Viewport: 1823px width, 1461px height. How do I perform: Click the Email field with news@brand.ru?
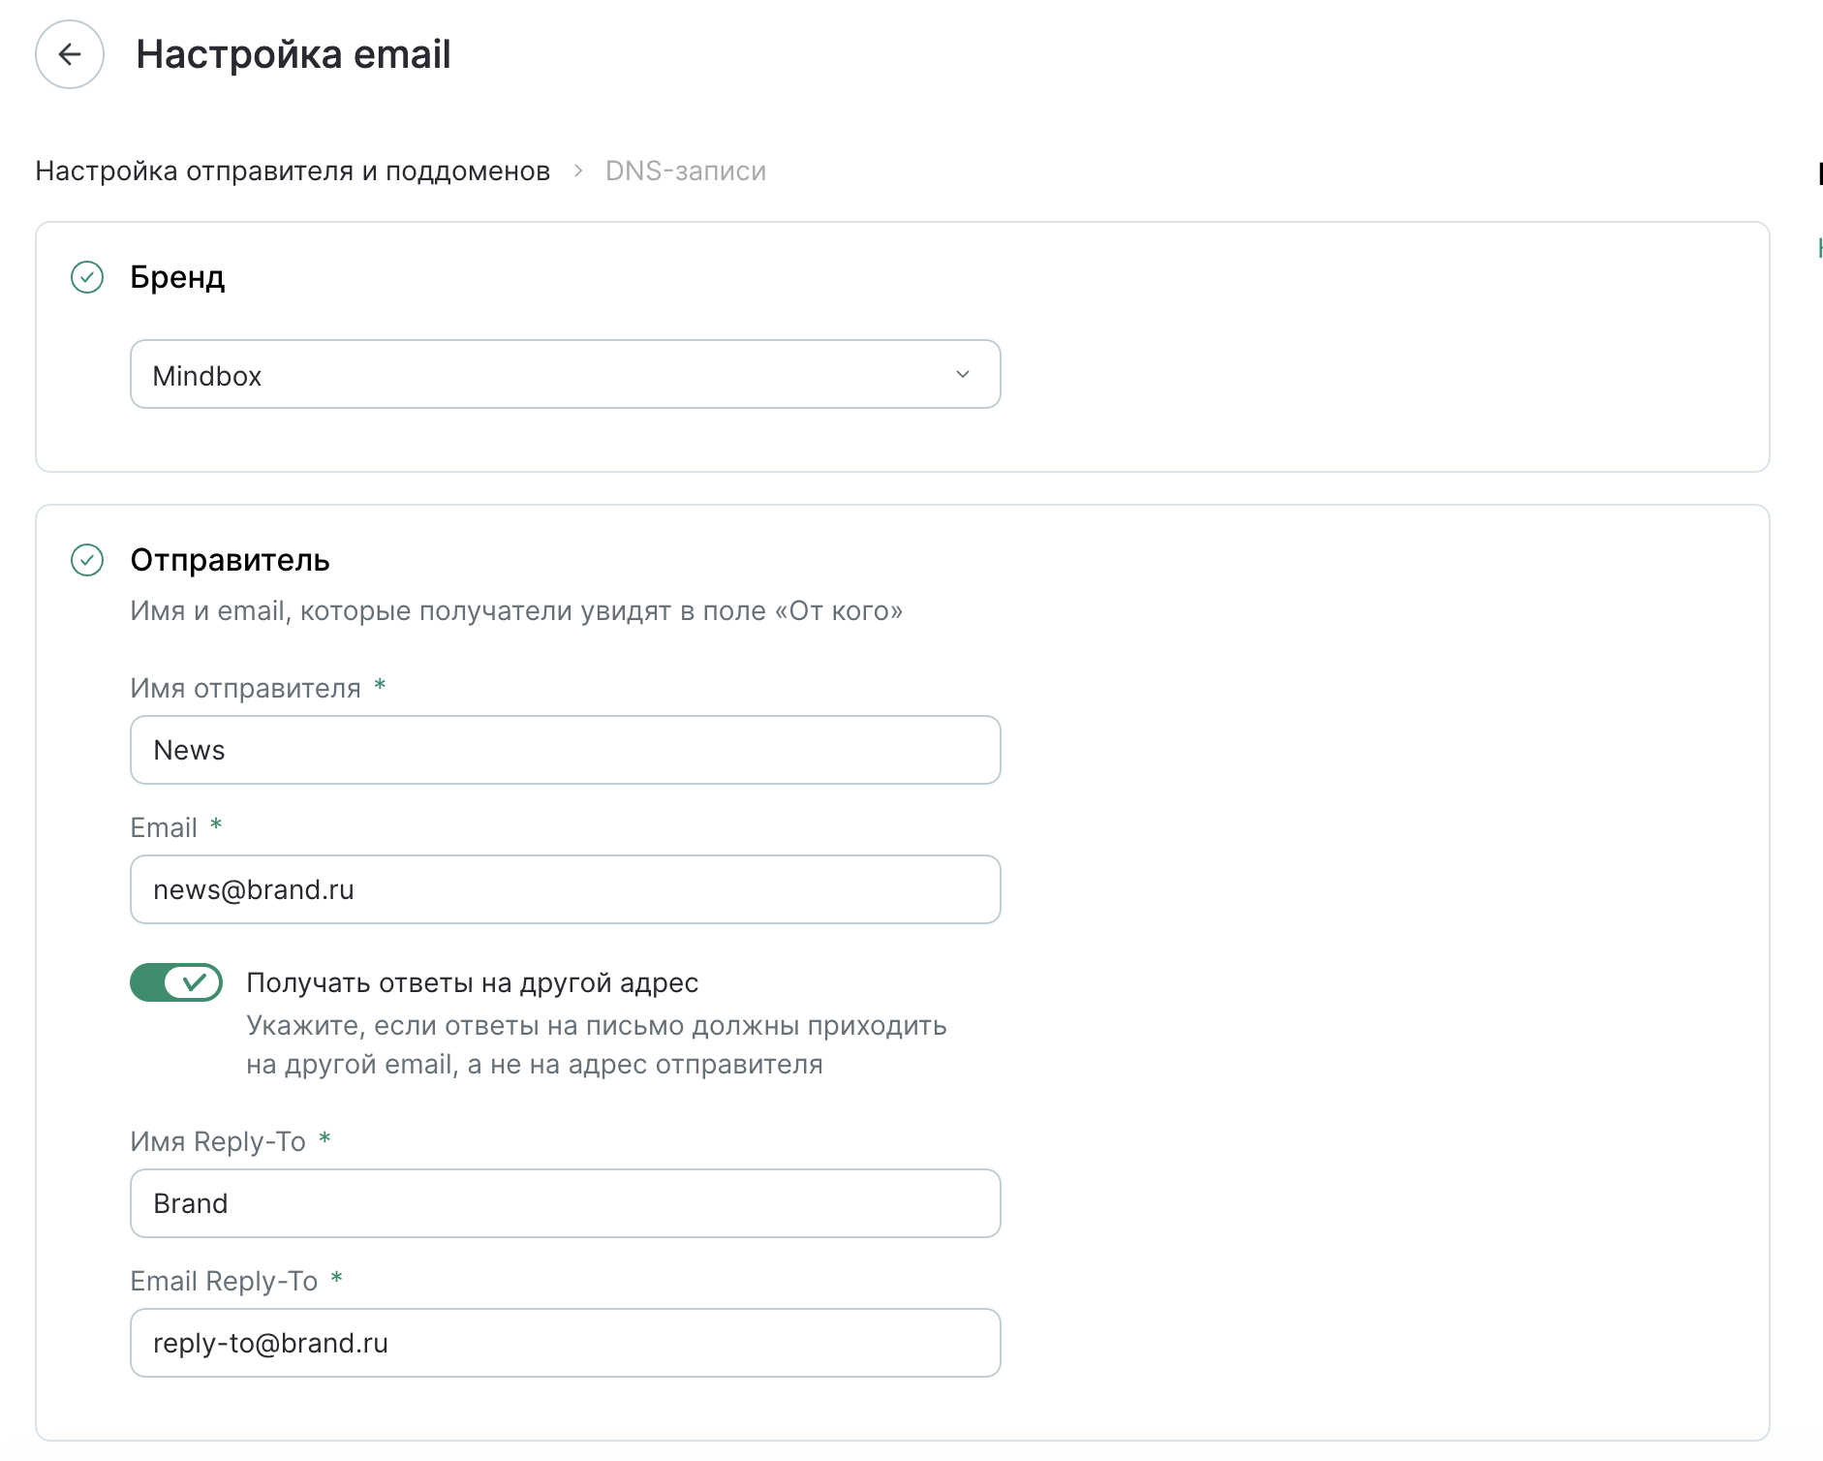coord(566,889)
